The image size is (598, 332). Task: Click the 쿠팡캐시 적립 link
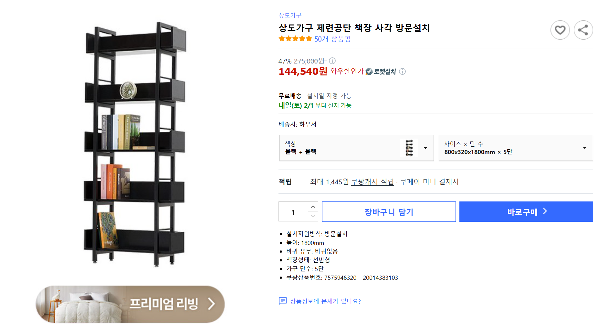(x=372, y=182)
